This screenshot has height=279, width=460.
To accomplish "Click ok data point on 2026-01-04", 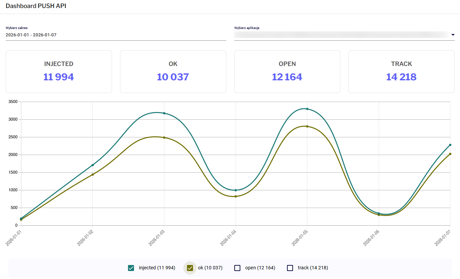I will (x=236, y=196).
